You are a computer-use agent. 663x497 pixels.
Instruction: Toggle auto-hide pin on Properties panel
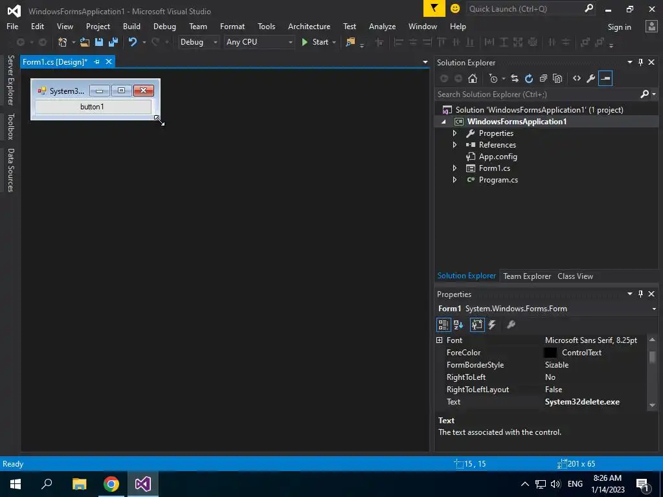pos(640,294)
